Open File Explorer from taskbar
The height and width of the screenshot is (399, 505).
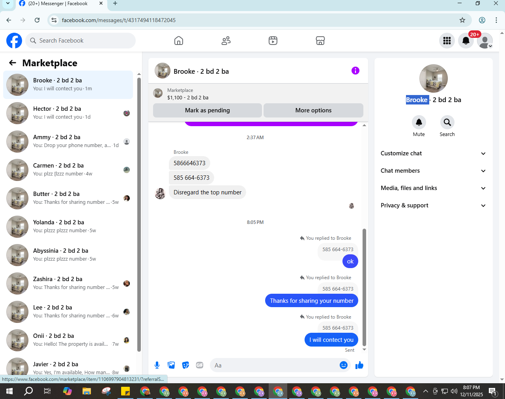click(x=86, y=391)
